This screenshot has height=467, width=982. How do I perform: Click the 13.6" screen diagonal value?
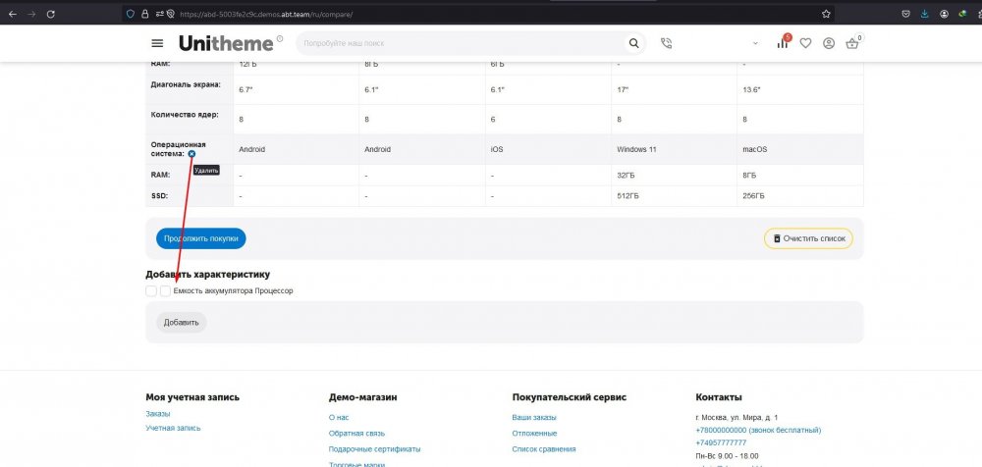[x=751, y=90]
